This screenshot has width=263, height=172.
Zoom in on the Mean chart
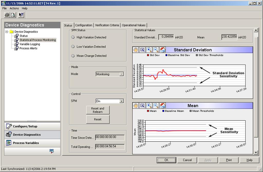point(149,106)
